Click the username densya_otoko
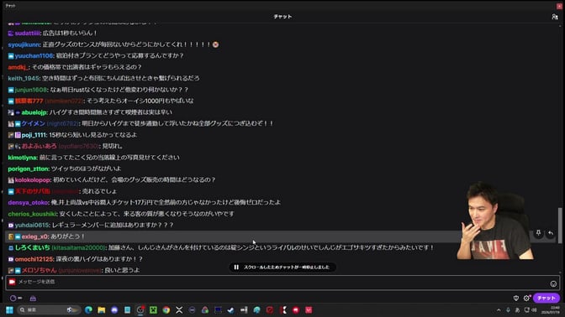 click(x=28, y=203)
